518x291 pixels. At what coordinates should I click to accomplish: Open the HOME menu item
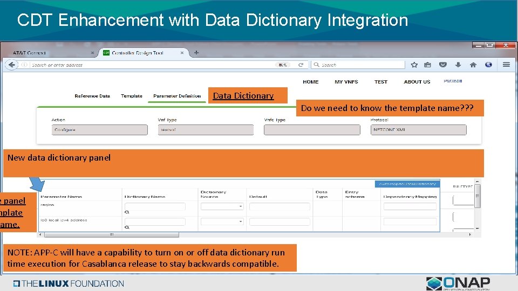coord(311,82)
